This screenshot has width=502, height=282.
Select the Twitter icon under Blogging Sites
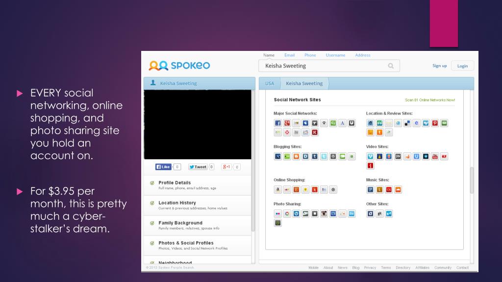pyautogui.click(x=324, y=156)
